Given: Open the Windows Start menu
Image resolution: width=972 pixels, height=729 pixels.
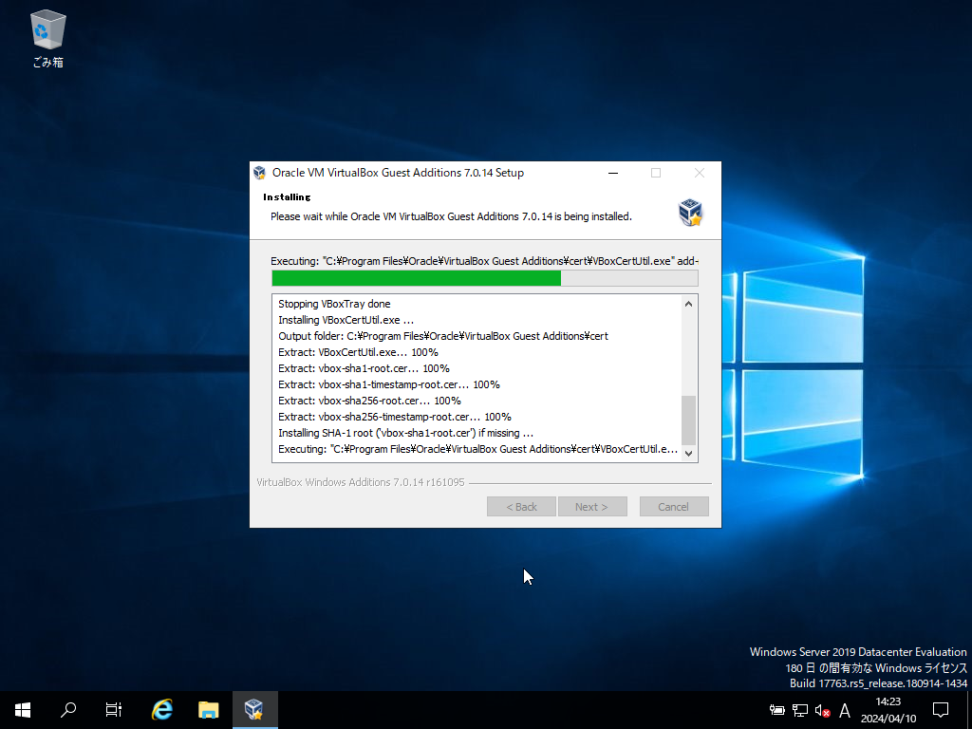Looking at the screenshot, I should (x=23, y=710).
